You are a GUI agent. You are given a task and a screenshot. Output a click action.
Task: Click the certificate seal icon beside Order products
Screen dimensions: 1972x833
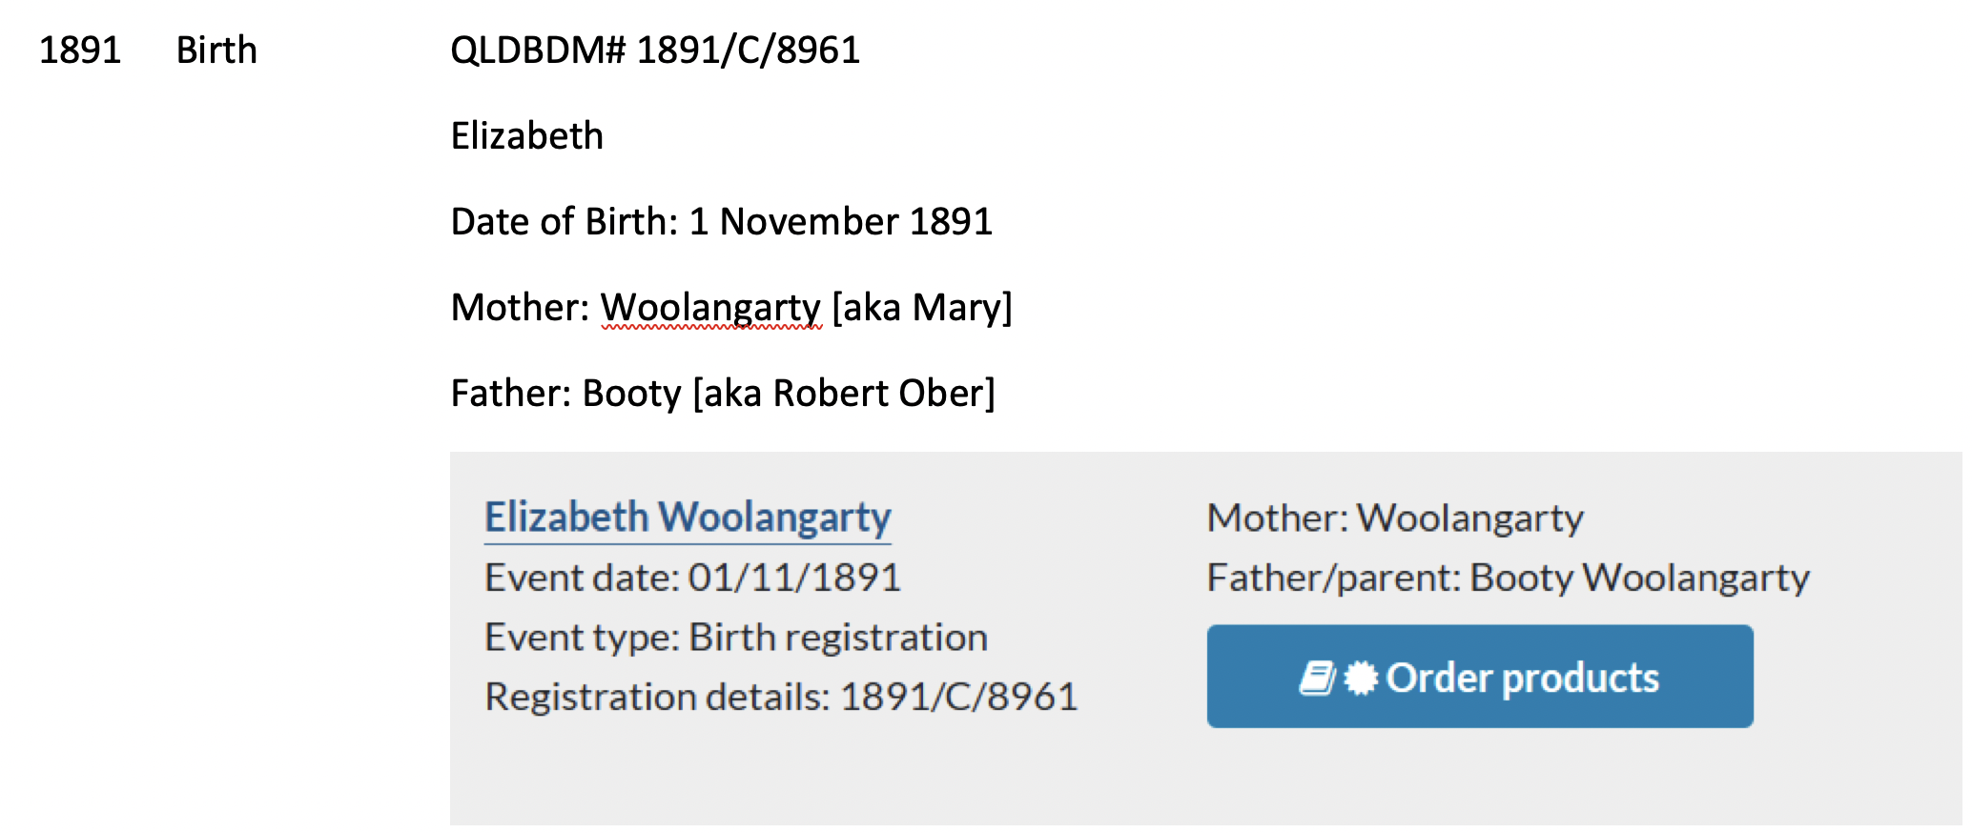point(1361,679)
